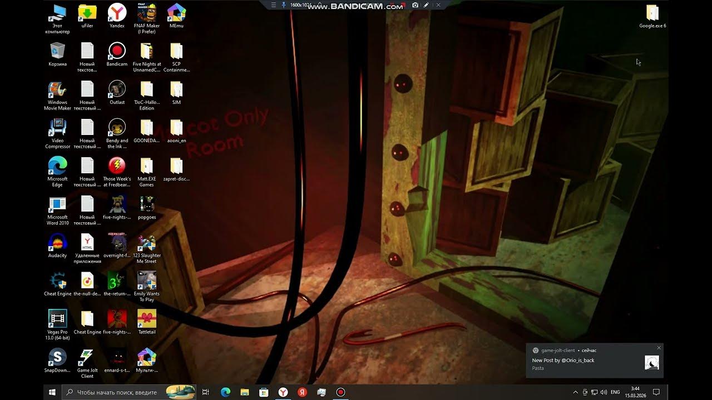Open the Bandicam desktop shortcut
Image resolution: width=712 pixels, height=400 pixels.
click(117, 52)
